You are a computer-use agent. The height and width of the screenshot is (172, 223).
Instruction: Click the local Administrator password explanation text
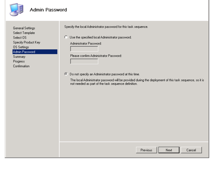(137, 82)
